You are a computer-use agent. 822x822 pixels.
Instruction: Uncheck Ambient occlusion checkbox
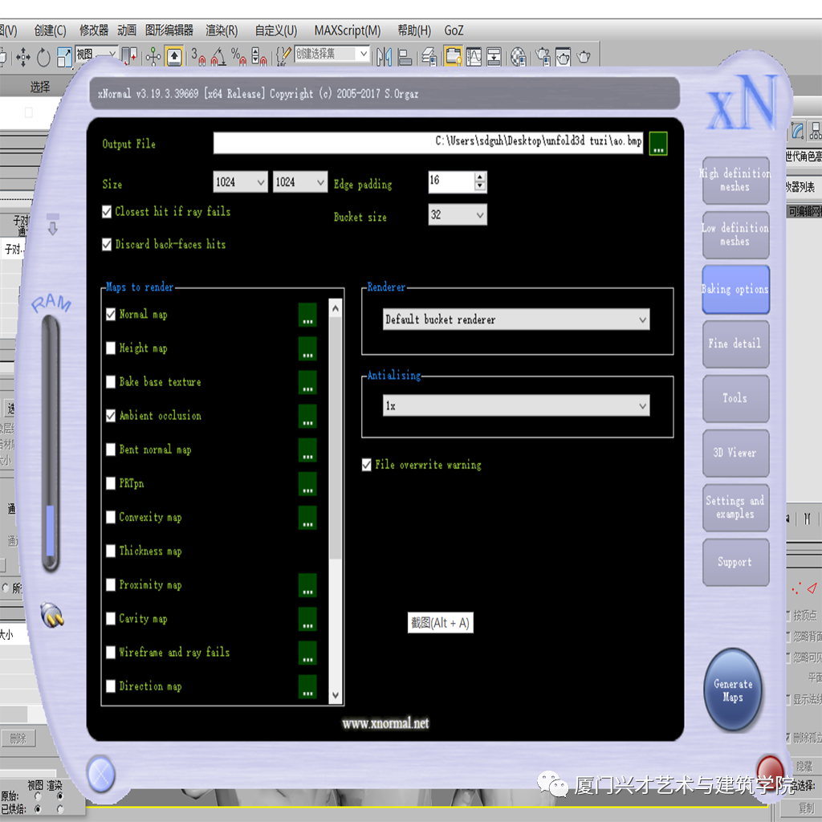[111, 416]
